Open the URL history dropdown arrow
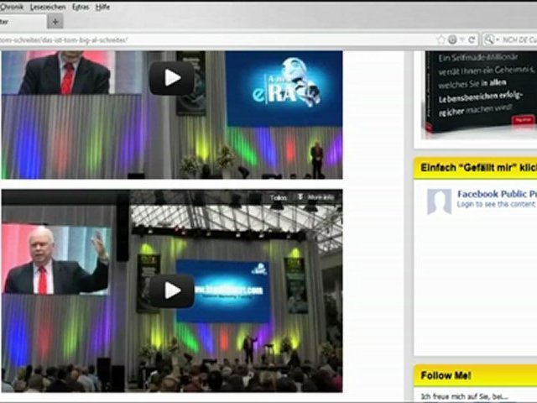The width and height of the screenshot is (537, 403). point(461,39)
